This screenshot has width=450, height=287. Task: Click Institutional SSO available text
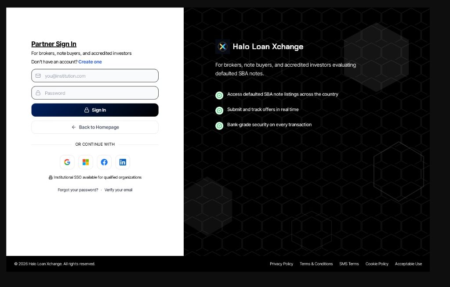click(98, 177)
